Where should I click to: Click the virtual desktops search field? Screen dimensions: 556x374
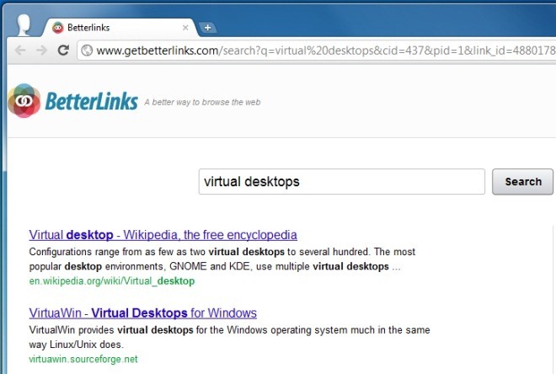[x=341, y=181]
